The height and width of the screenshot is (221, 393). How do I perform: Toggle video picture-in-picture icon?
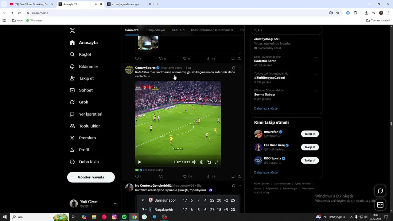209,162
